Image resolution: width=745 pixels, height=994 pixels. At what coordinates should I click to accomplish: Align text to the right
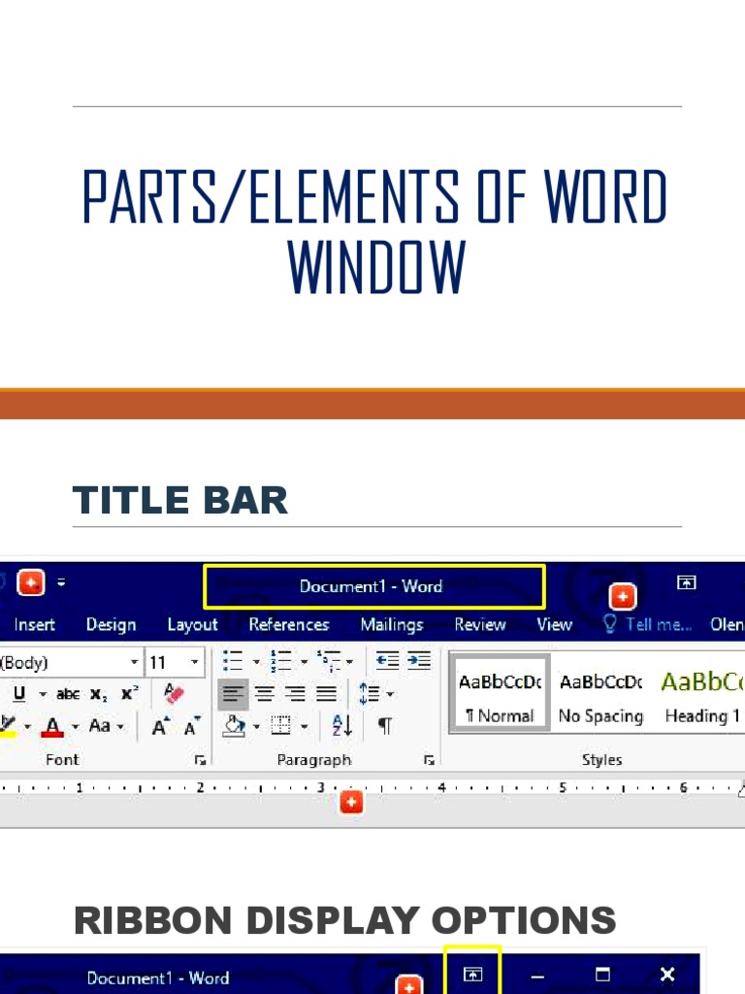295,694
